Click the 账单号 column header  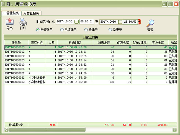[16, 43]
